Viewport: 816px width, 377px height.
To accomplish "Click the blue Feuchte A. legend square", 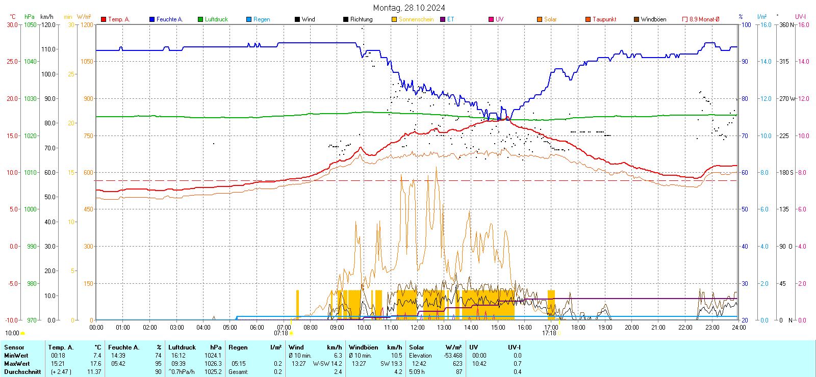I will pos(152,19).
